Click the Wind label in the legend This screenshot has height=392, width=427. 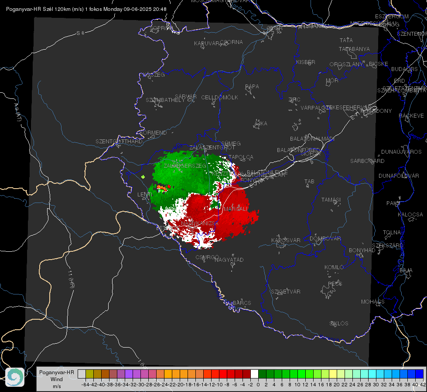click(x=57, y=379)
